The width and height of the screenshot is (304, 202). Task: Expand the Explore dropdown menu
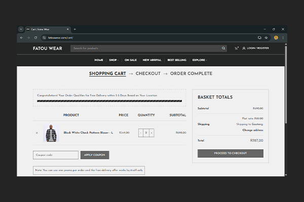coord(199,60)
